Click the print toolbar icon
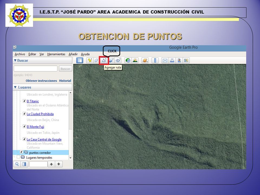The width and height of the screenshot is (260, 195). tap(172, 60)
